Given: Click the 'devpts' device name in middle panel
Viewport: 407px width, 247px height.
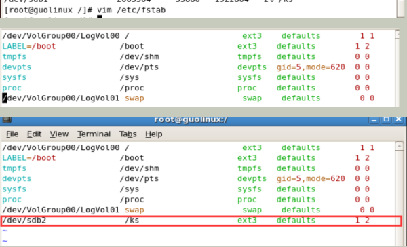Looking at the screenshot, I should click(x=16, y=67).
